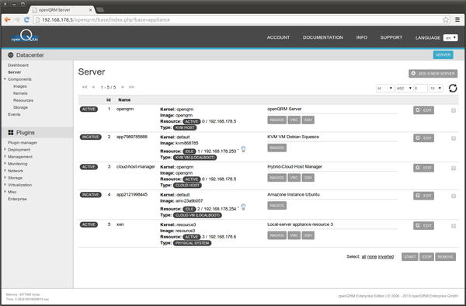Image resolution: width=466 pixels, height=306 pixels.
Task: Expand Network plugins section
Action: coord(5,171)
